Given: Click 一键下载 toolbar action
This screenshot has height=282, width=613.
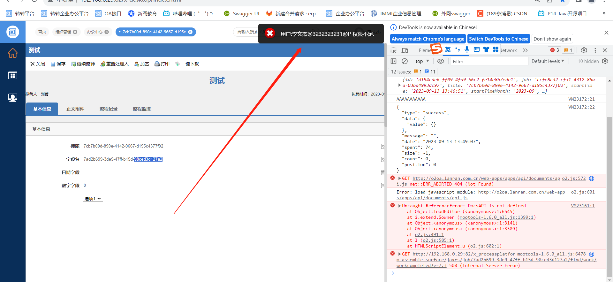Looking at the screenshot, I should coord(187,64).
